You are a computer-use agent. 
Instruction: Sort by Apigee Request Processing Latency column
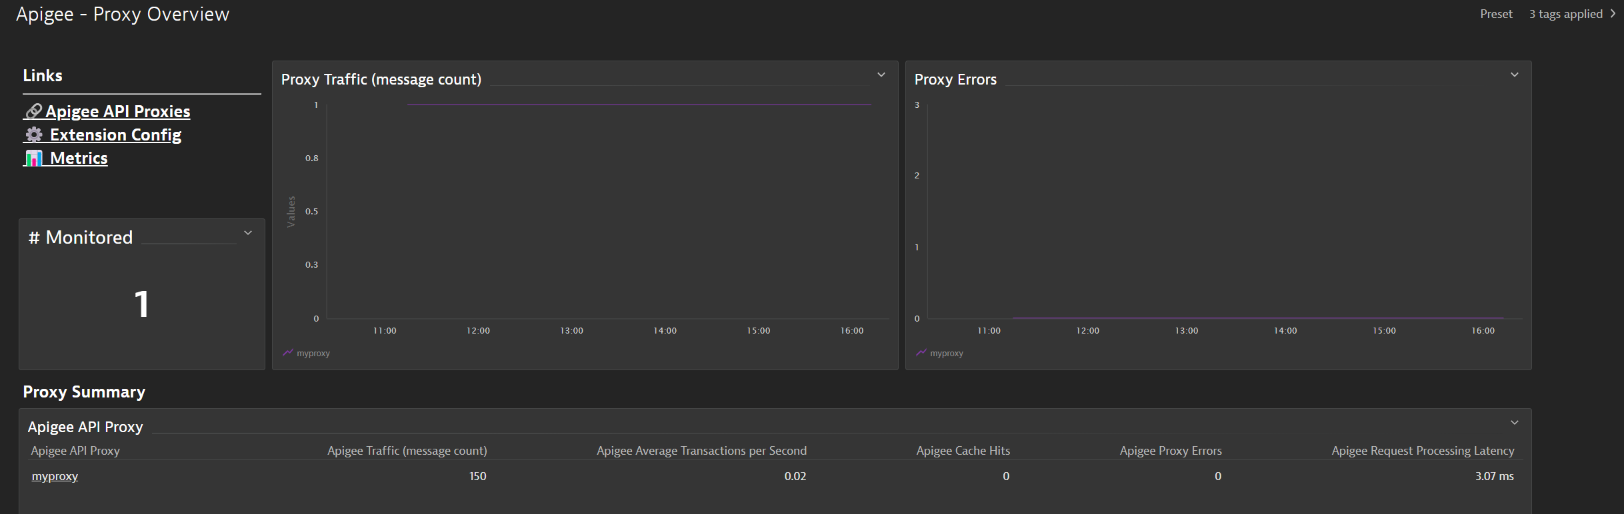tap(1423, 451)
